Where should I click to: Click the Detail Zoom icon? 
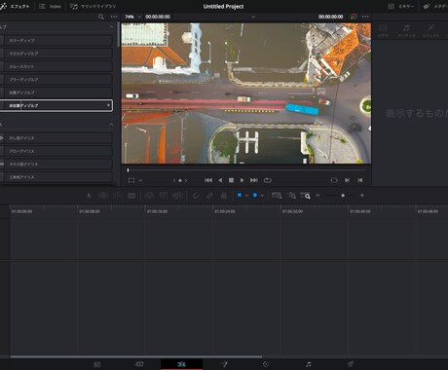pyautogui.click(x=292, y=196)
